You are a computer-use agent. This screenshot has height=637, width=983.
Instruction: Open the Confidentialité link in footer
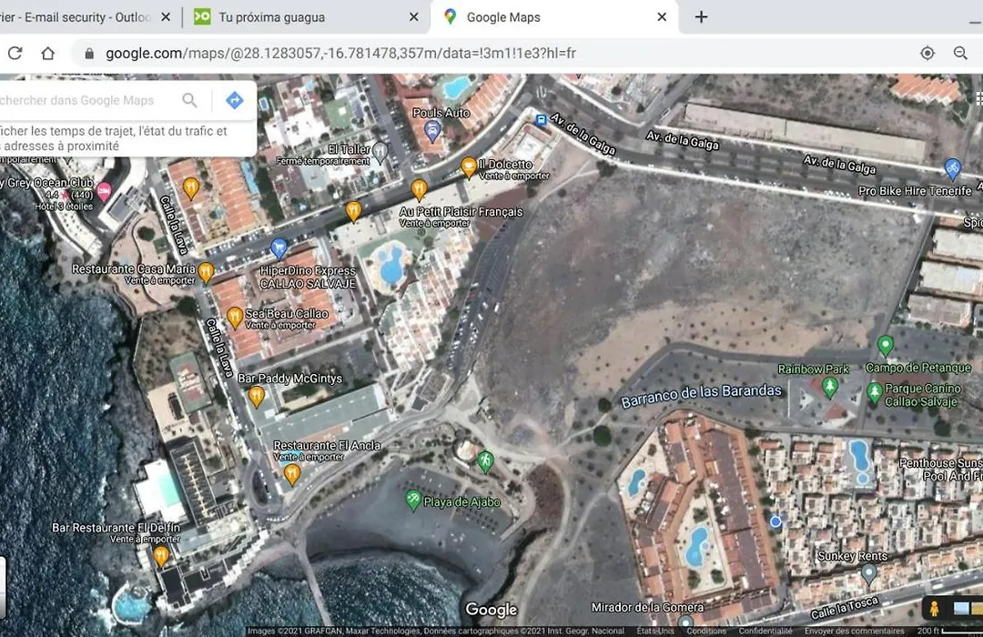click(x=765, y=631)
